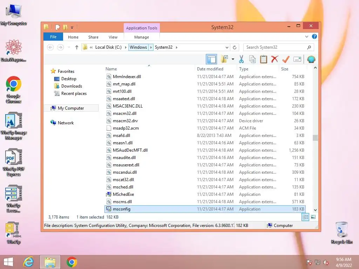Open the address bar history dropdown
Screen dimensions: 359x269
click(x=227, y=47)
